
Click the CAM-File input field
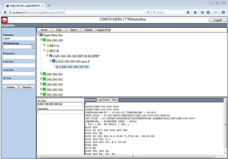pos(19,74)
